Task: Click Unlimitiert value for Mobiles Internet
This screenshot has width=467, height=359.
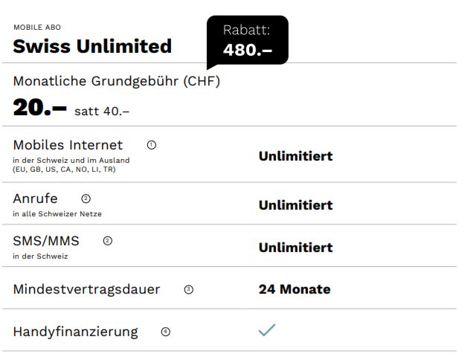Action: [295, 156]
